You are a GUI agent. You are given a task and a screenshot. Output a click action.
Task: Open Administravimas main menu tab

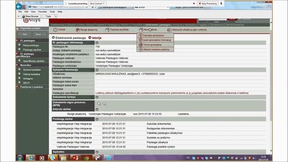(x=235, y=25)
